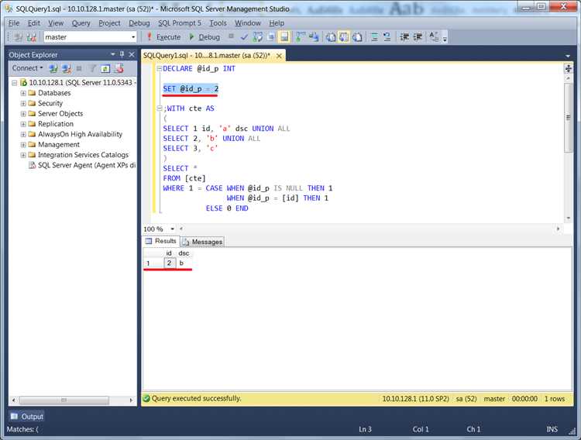Screen dimensions: 581x440
Task: Click the connect Object Explorer icon
Action: 53,68
